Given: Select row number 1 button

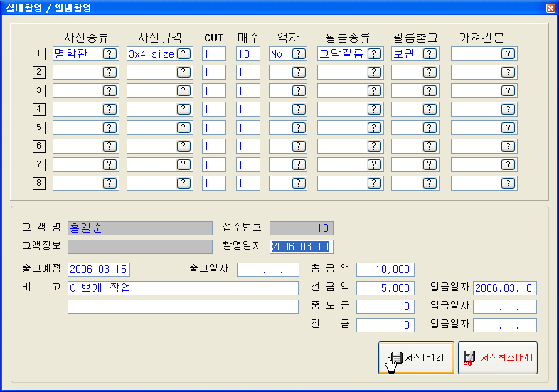Looking at the screenshot, I should 39,54.
